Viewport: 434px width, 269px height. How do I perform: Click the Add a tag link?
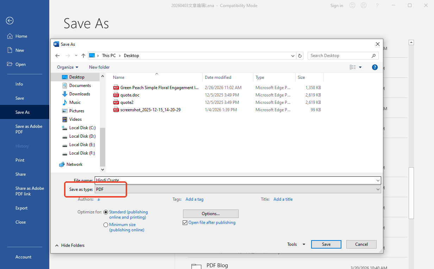coord(194,199)
